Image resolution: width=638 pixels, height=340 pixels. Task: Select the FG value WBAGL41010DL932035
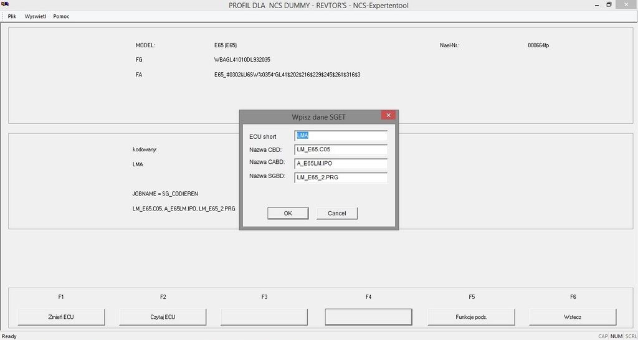coord(242,60)
